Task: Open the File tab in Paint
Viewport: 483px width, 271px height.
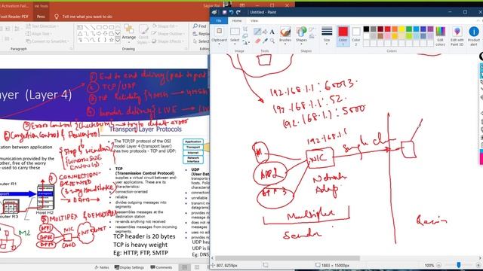Action: click(x=219, y=20)
